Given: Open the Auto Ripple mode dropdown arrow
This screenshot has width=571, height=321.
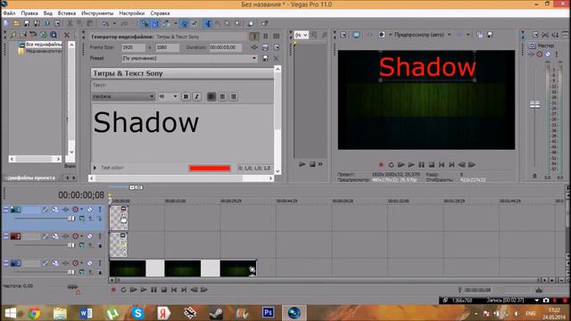Looking at the screenshot, I should (x=176, y=24).
